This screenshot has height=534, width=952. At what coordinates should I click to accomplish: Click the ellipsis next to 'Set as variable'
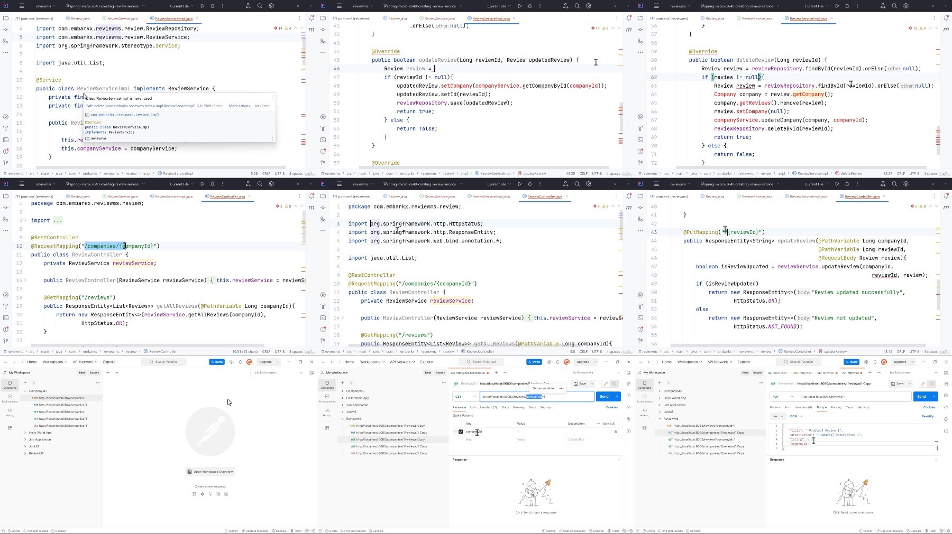tap(561, 388)
